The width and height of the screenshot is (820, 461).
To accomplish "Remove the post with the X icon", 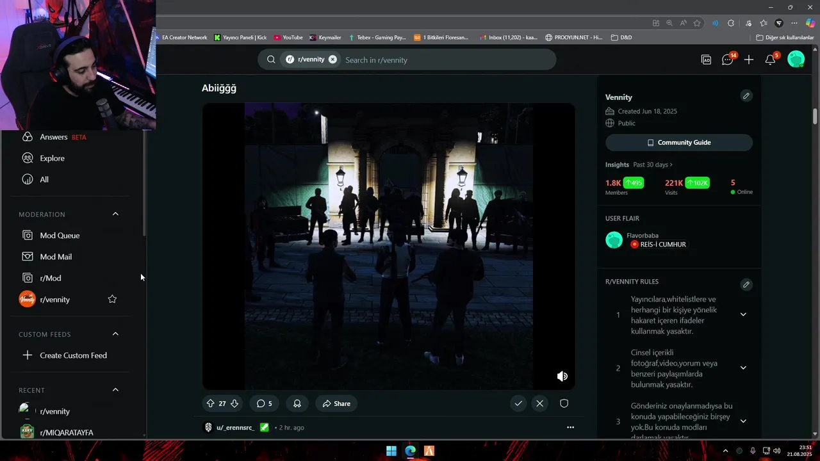I will tap(540, 403).
